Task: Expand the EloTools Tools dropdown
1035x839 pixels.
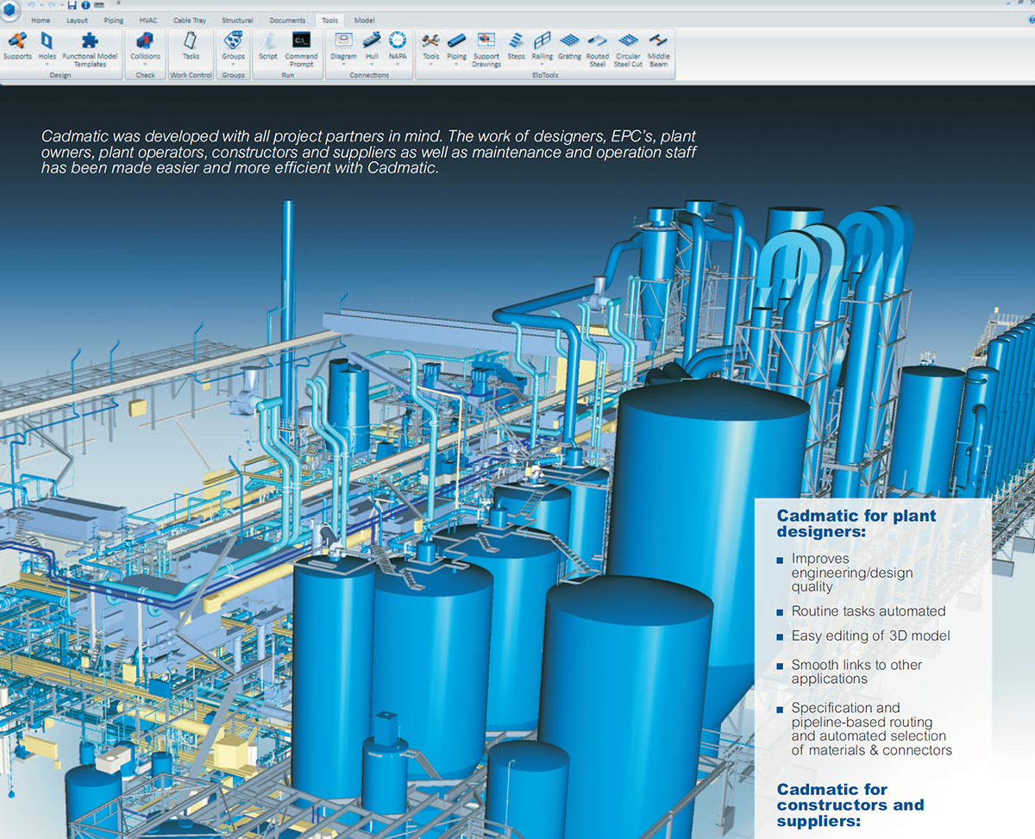Action: click(430, 63)
